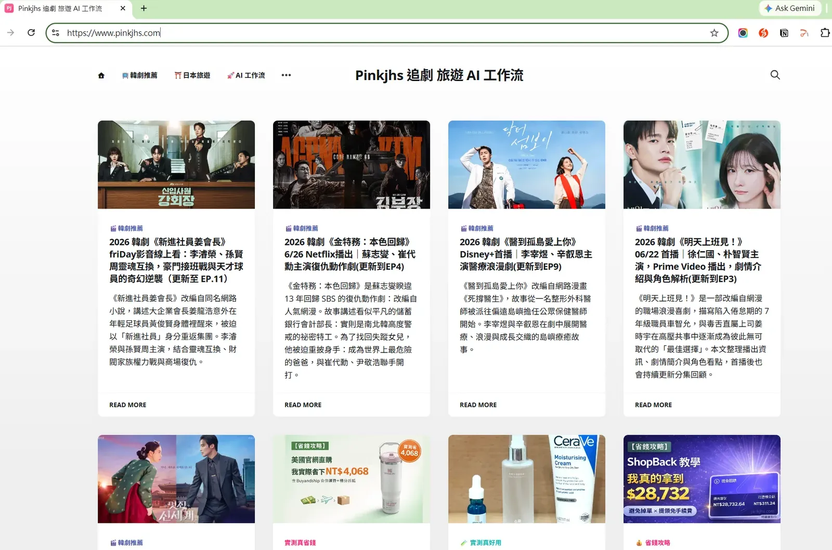Open the round colorful extension icon

[x=743, y=33]
